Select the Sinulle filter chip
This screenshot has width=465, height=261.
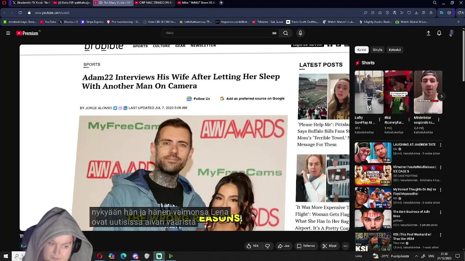pyautogui.click(x=377, y=50)
